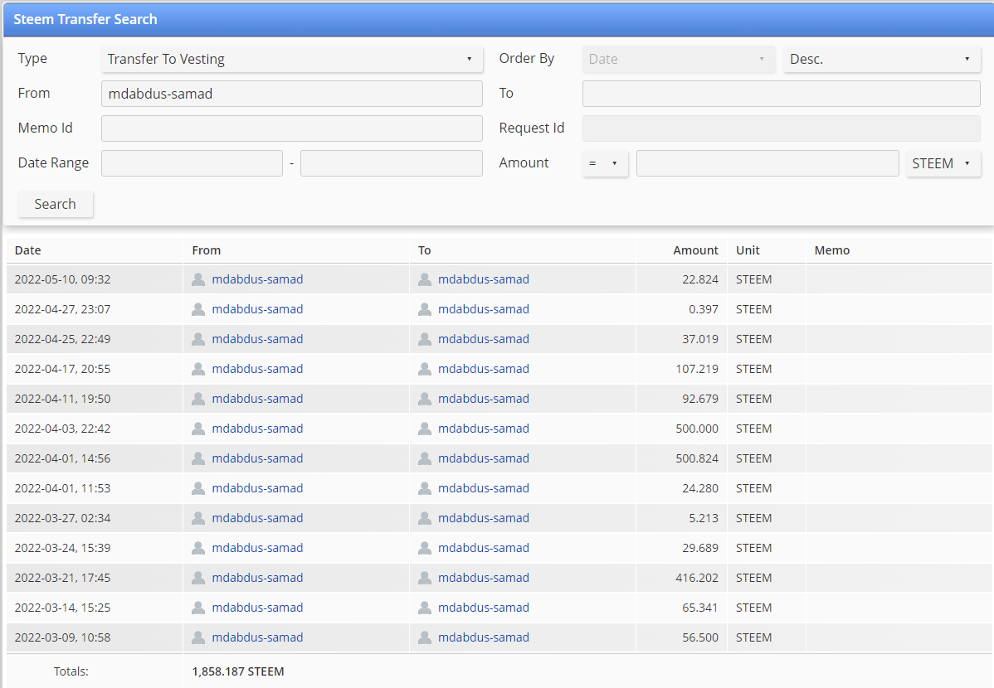Click the To column header
The height and width of the screenshot is (688, 994).
click(425, 250)
